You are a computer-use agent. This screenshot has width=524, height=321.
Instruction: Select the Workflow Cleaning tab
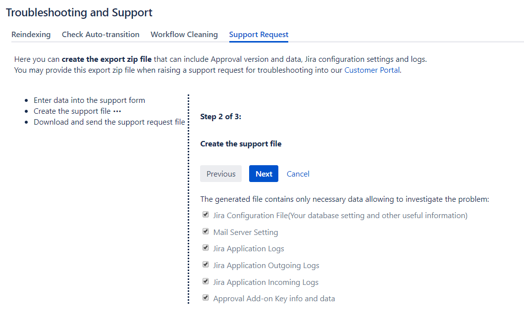(184, 35)
